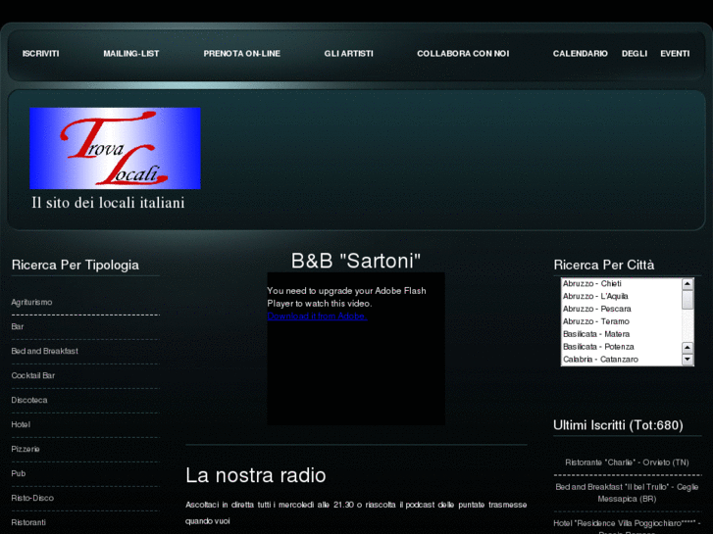This screenshot has width=713, height=534.
Task: Select Abruzzo - Chieti in city list
Action: 621,283
